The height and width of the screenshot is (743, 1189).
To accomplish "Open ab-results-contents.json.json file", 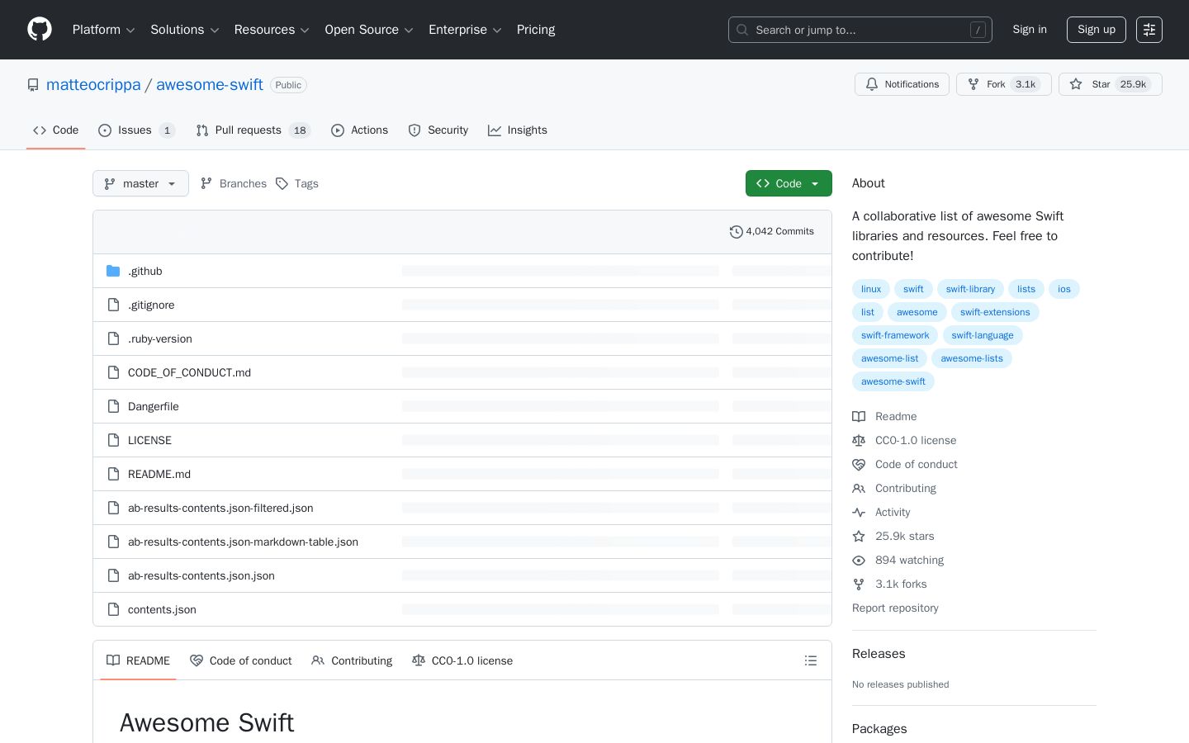I will click(x=201, y=575).
